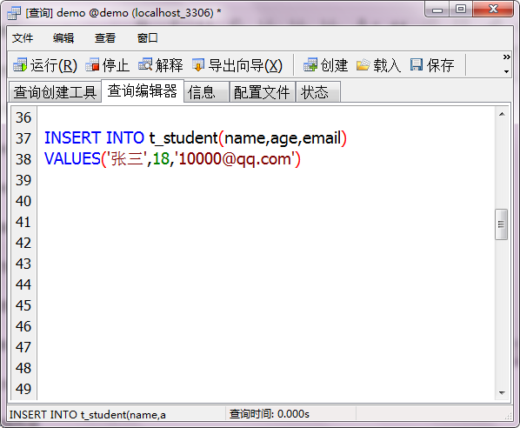Open the 查看 (View) menu

tap(105, 38)
